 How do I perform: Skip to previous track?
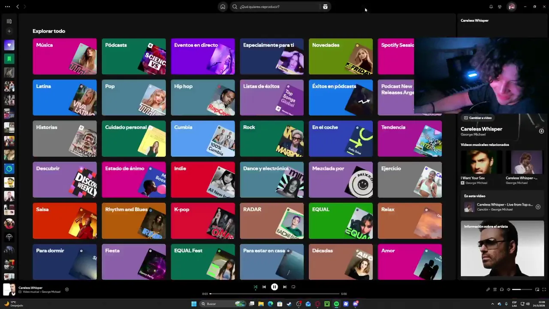point(264,287)
